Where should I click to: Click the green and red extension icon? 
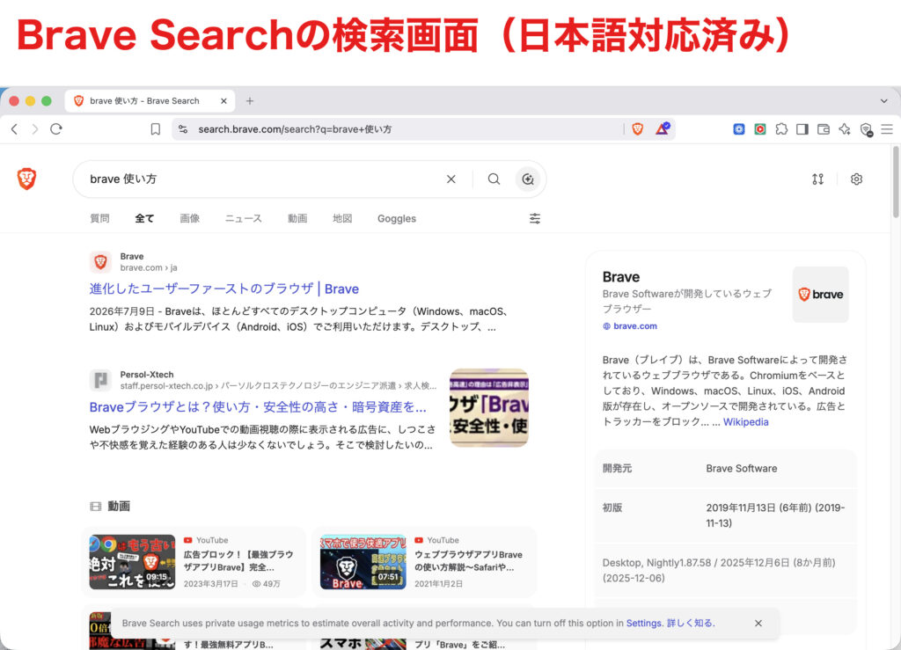(759, 129)
